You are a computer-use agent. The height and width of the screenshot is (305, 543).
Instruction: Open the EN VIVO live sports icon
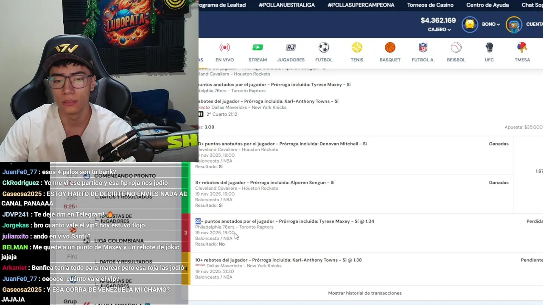click(224, 47)
